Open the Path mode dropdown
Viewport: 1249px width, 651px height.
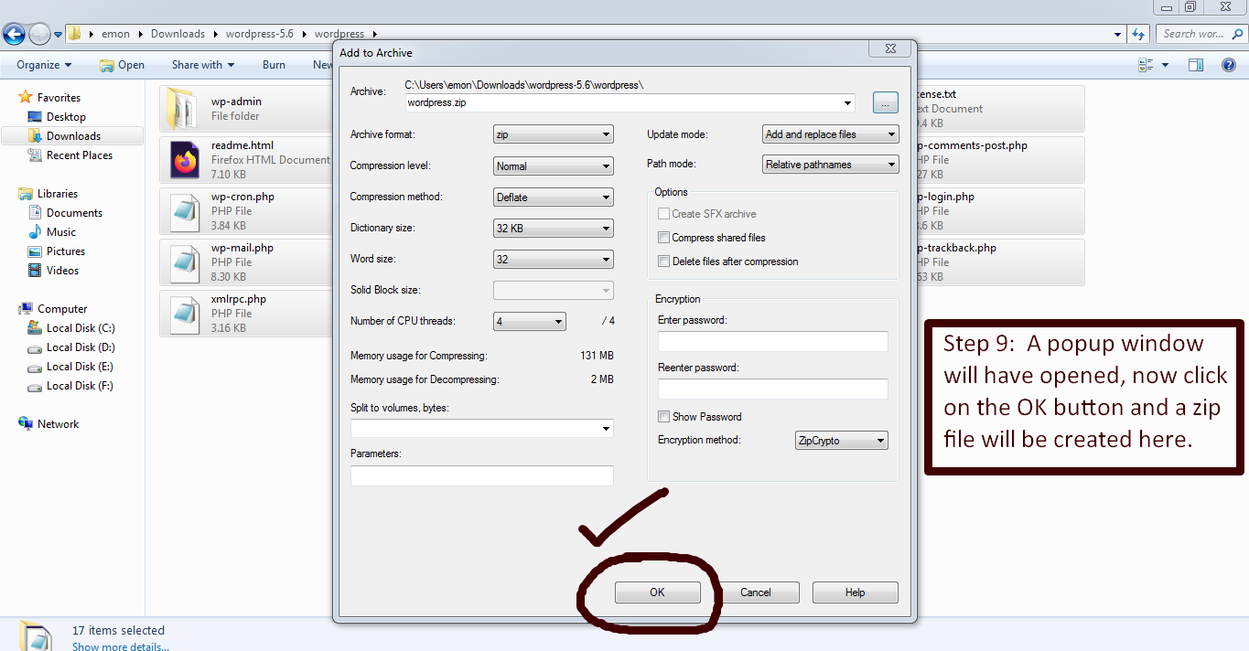831,165
